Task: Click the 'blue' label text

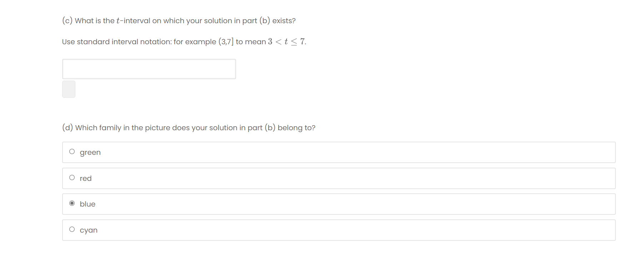Action: point(88,204)
